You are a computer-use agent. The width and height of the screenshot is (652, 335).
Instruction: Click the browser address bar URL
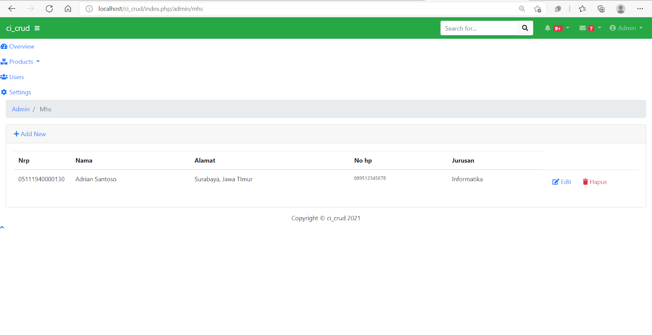(x=151, y=9)
